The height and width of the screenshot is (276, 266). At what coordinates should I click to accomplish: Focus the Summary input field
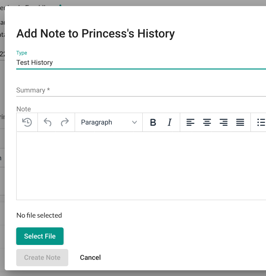click(x=141, y=90)
